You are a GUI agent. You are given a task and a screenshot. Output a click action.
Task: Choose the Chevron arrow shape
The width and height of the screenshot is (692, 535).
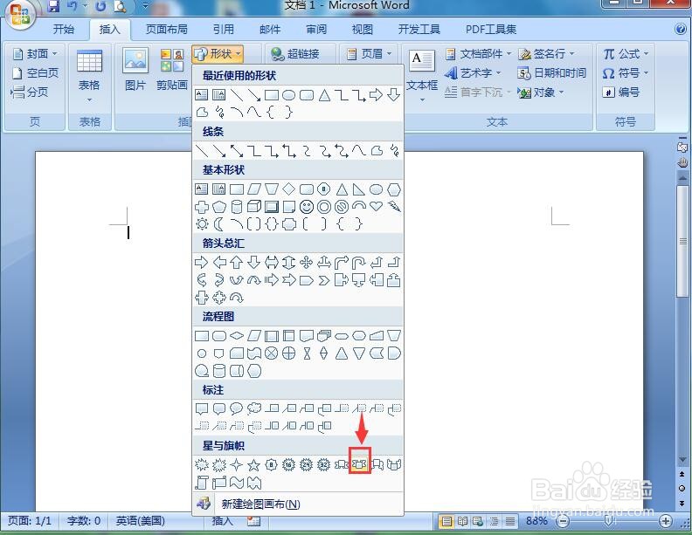coord(323,280)
